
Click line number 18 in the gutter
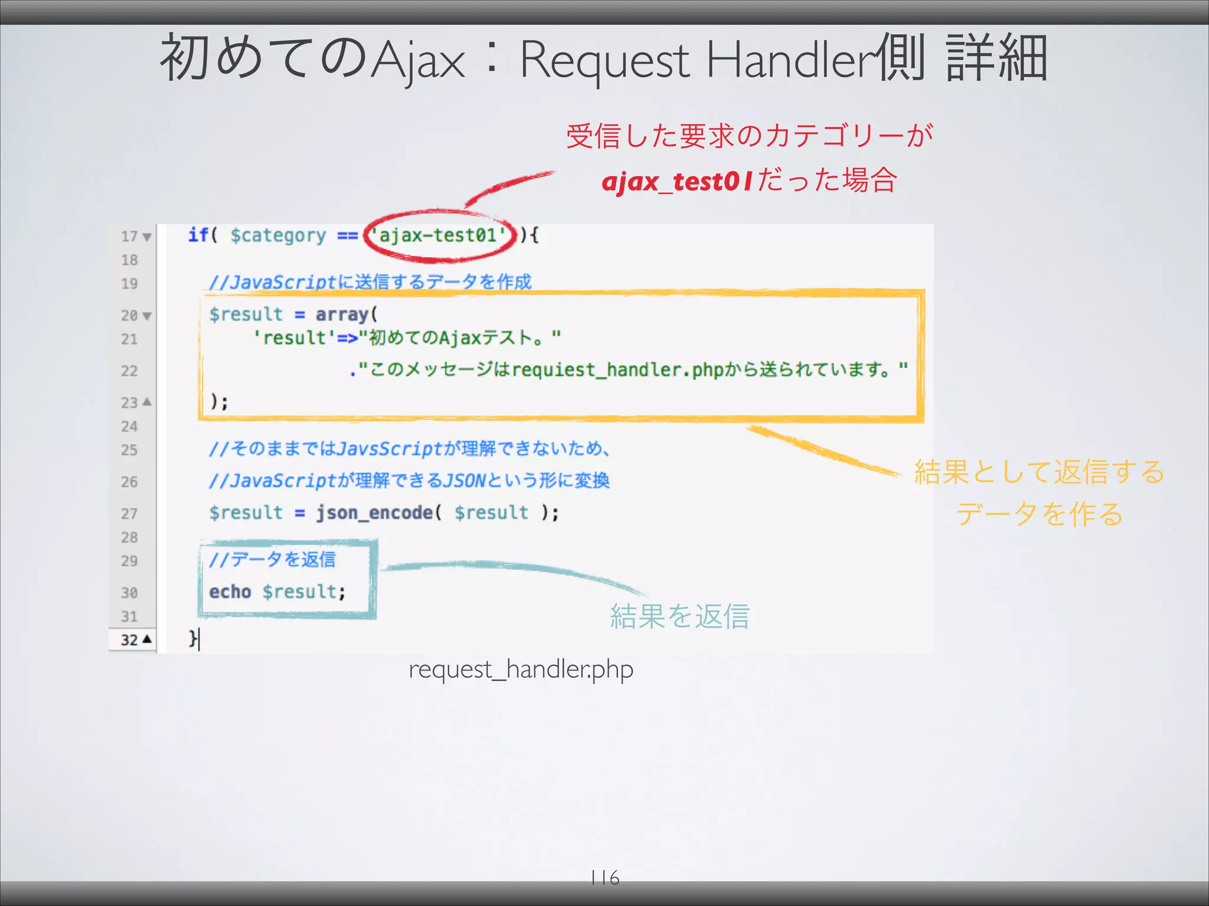pos(129,260)
